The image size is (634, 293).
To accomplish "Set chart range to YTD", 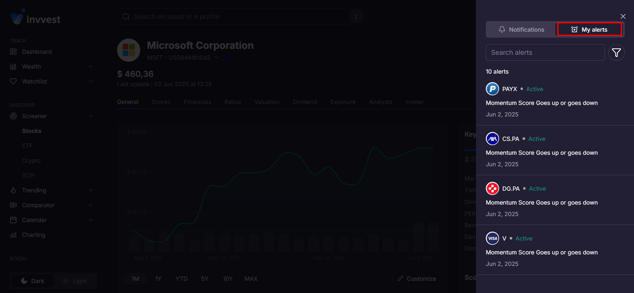I will coord(182,279).
